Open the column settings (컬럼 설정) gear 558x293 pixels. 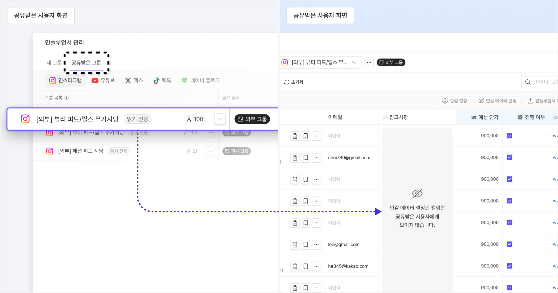(445, 101)
